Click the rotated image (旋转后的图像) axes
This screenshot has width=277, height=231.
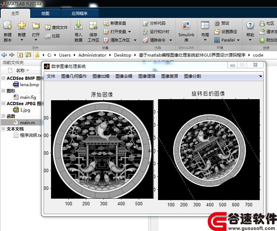click(209, 149)
